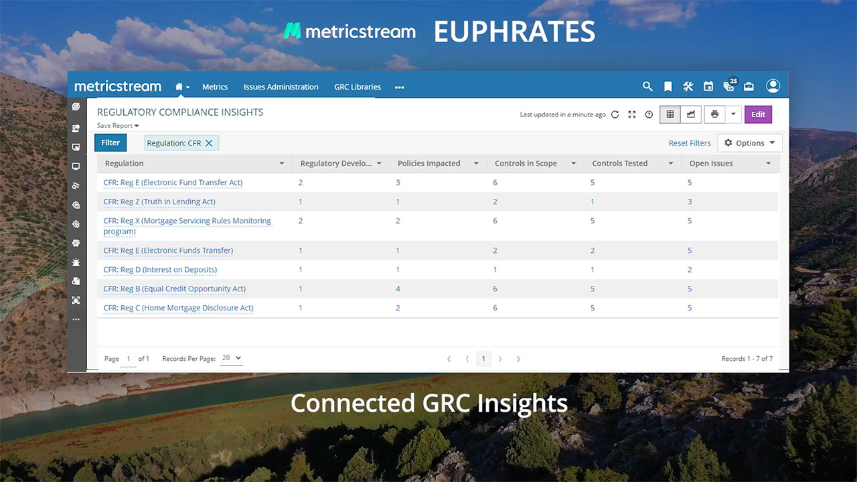The width and height of the screenshot is (857, 482).
Task: Click the page number input field
Action: click(x=129, y=359)
